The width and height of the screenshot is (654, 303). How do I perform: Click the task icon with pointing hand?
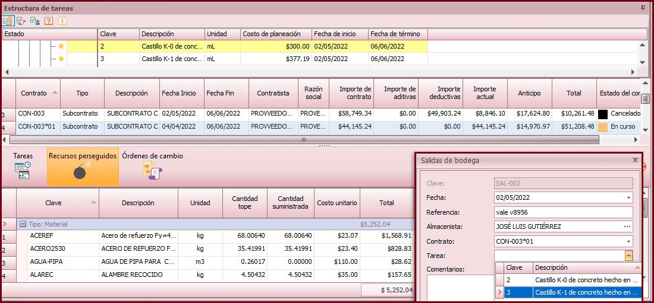[x=21, y=20]
